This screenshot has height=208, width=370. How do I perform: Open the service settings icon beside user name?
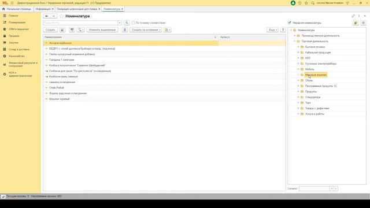pyautogui.click(x=347, y=3)
